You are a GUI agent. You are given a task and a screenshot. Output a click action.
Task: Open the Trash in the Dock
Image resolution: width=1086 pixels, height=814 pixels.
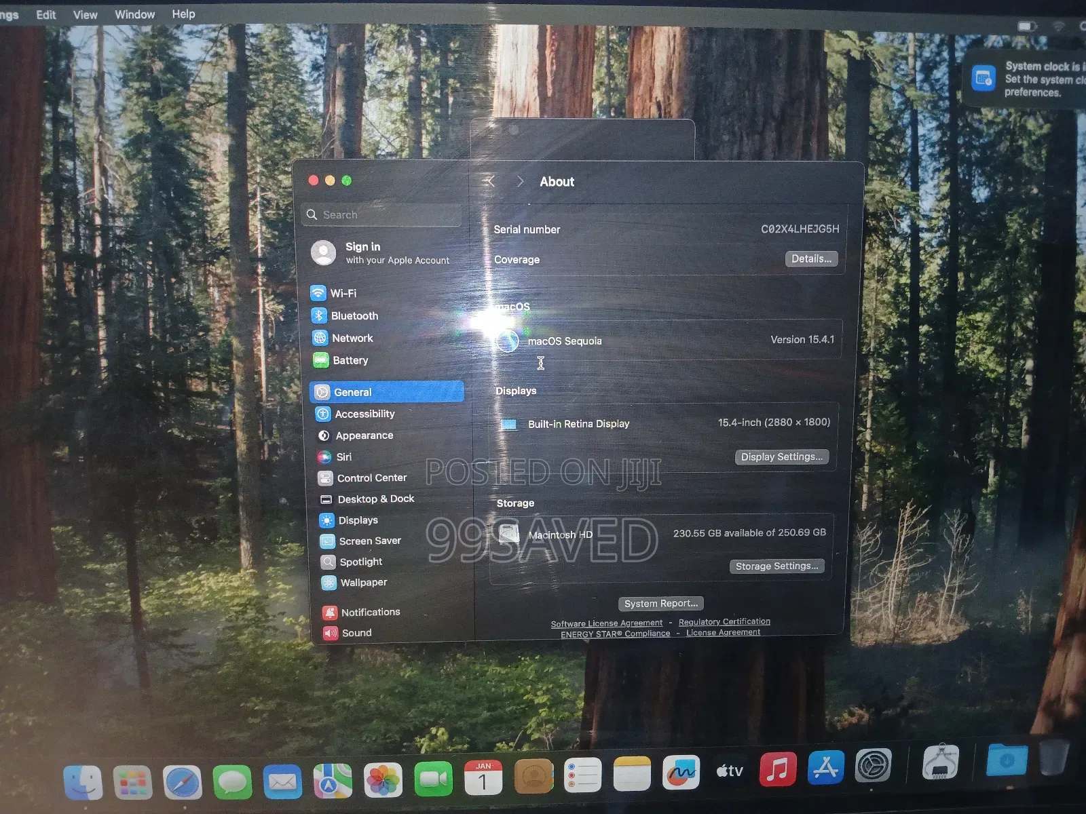click(x=1053, y=757)
